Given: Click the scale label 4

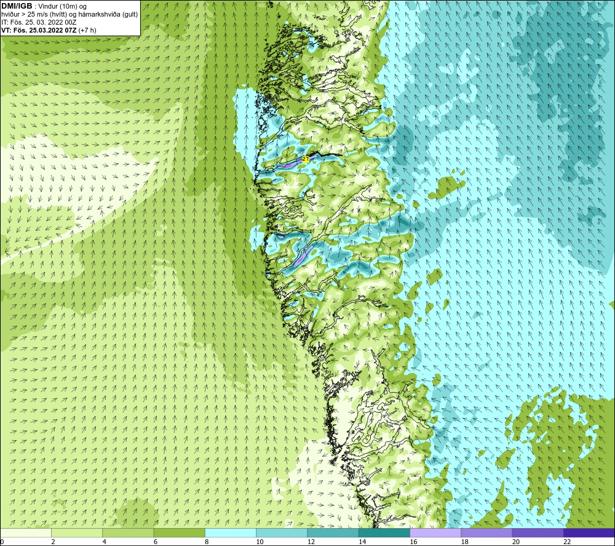Looking at the screenshot, I should tap(105, 542).
